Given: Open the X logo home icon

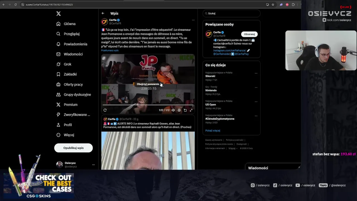Looking at the screenshot, I should [58, 14].
